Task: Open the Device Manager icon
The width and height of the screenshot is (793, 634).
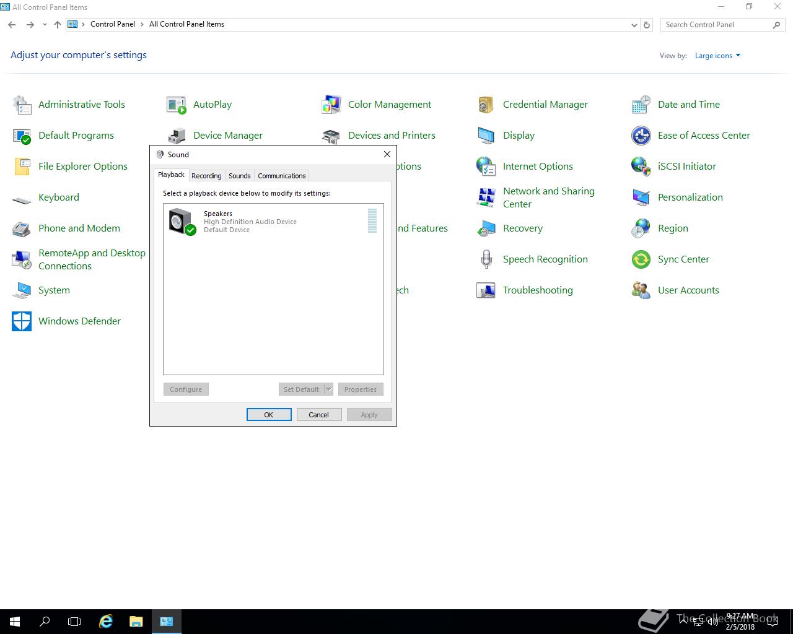Action: 177,136
